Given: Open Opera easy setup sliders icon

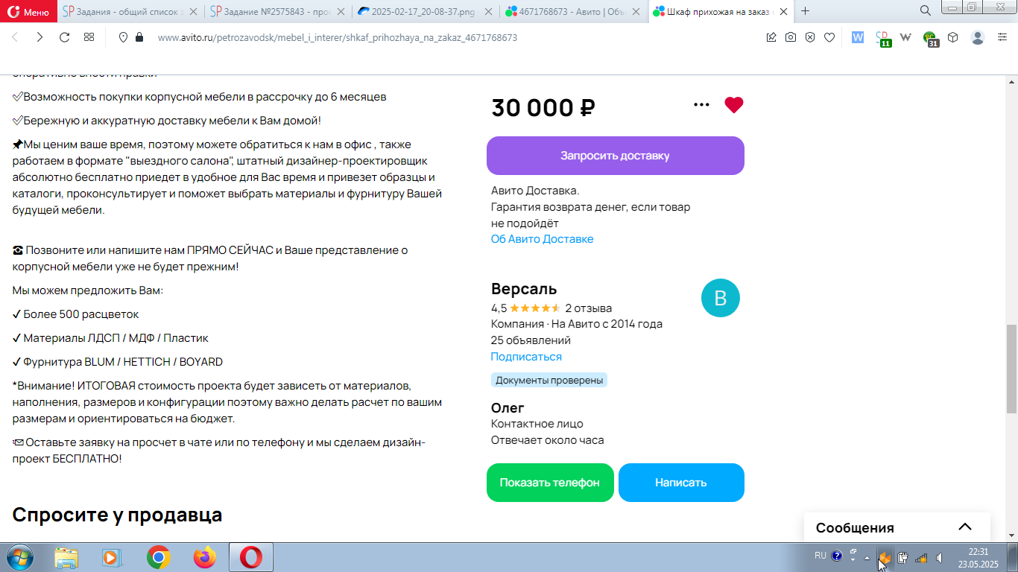Looking at the screenshot, I should 1002,37.
